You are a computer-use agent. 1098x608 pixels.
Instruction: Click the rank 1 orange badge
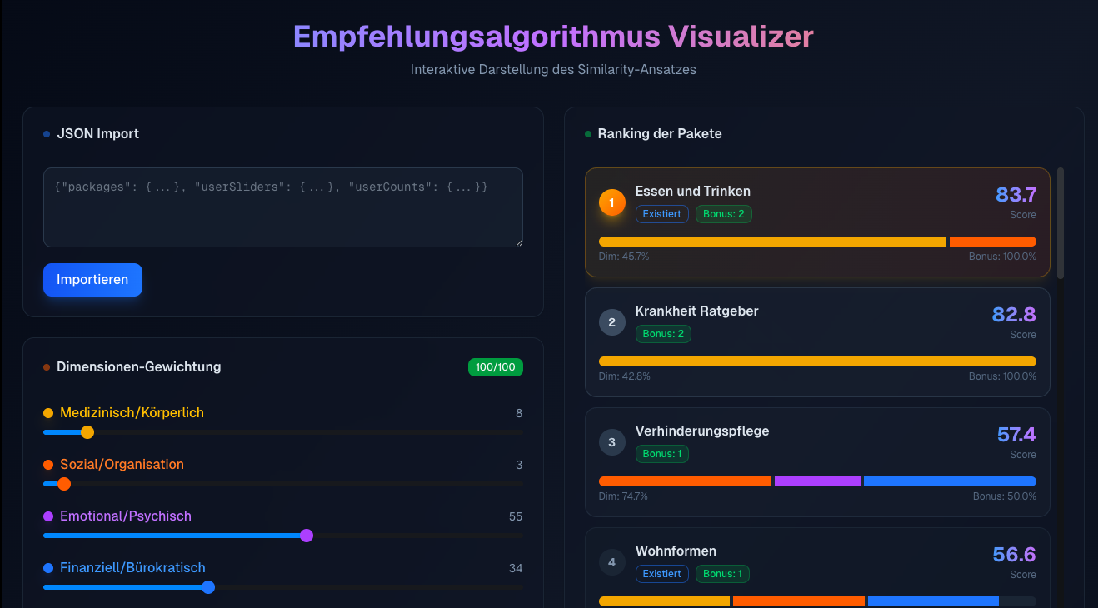611,202
